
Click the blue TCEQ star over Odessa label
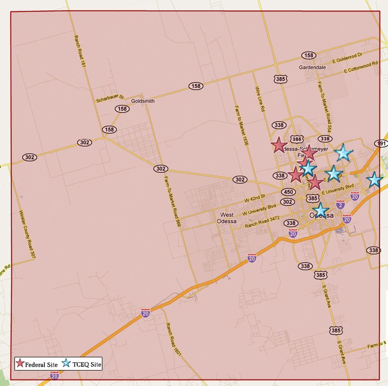tap(320, 210)
